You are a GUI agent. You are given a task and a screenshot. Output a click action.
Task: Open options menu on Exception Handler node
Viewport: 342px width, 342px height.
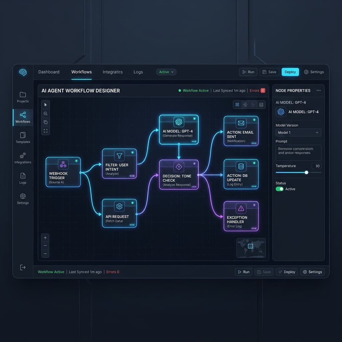point(254,228)
